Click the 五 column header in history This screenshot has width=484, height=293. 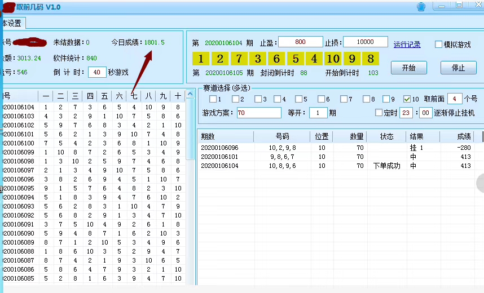click(104, 96)
